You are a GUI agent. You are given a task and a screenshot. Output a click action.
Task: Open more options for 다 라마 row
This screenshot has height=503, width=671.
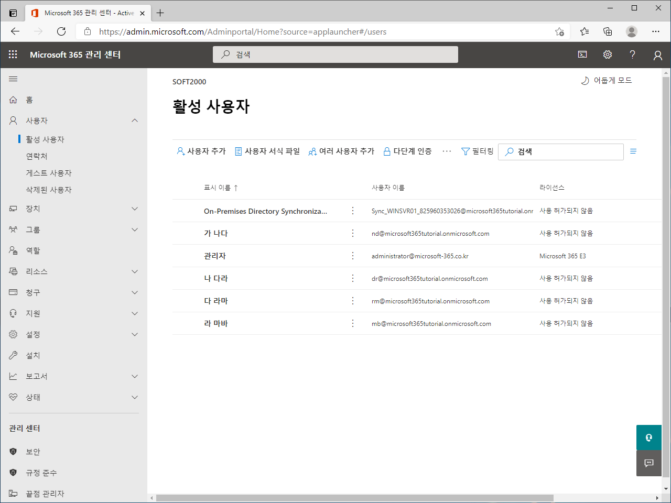pos(353,301)
